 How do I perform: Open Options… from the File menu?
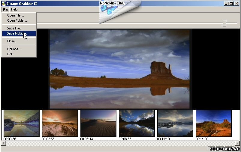(19, 49)
